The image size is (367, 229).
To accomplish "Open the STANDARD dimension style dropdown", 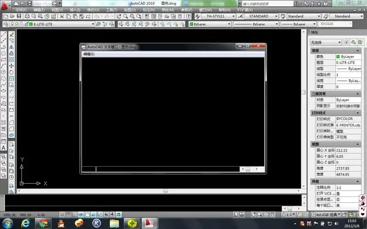I will 276,16.
